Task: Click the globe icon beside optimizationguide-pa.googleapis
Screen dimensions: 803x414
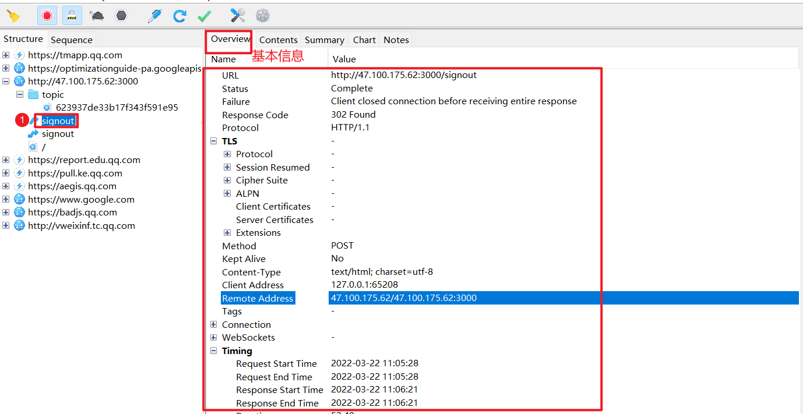Action: click(x=19, y=68)
